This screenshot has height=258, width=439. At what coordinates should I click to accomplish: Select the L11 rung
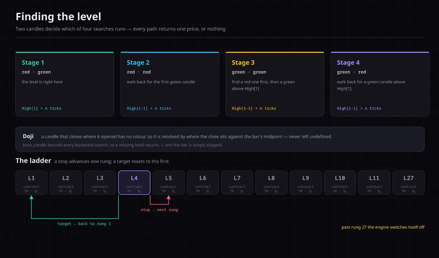(x=375, y=183)
